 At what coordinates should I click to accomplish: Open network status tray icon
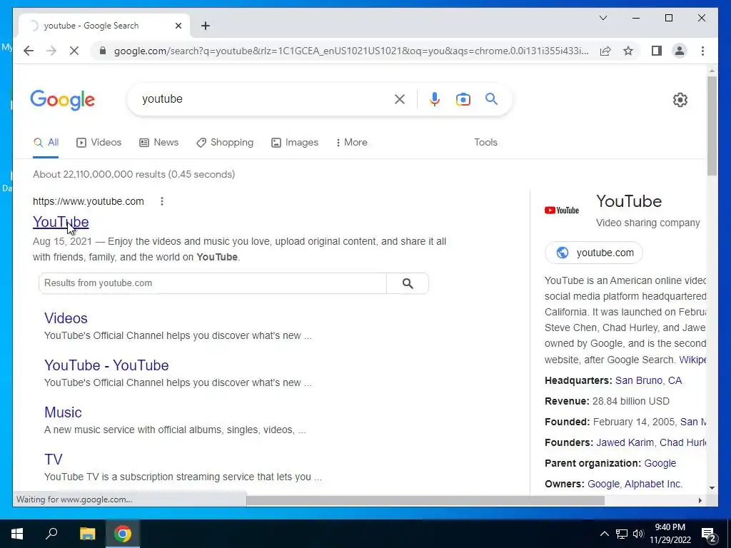[x=622, y=534]
